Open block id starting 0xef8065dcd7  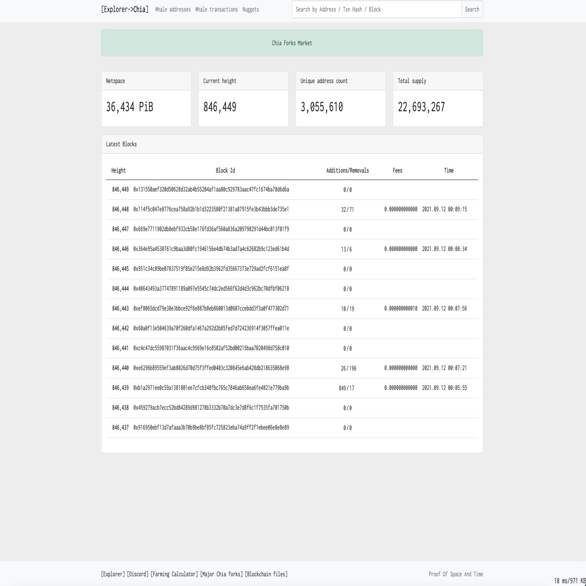pyautogui.click(x=211, y=309)
